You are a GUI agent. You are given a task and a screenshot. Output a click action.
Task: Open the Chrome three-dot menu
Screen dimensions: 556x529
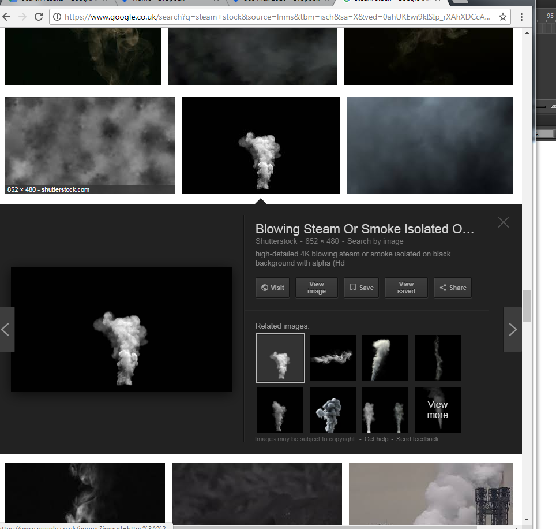click(x=523, y=17)
